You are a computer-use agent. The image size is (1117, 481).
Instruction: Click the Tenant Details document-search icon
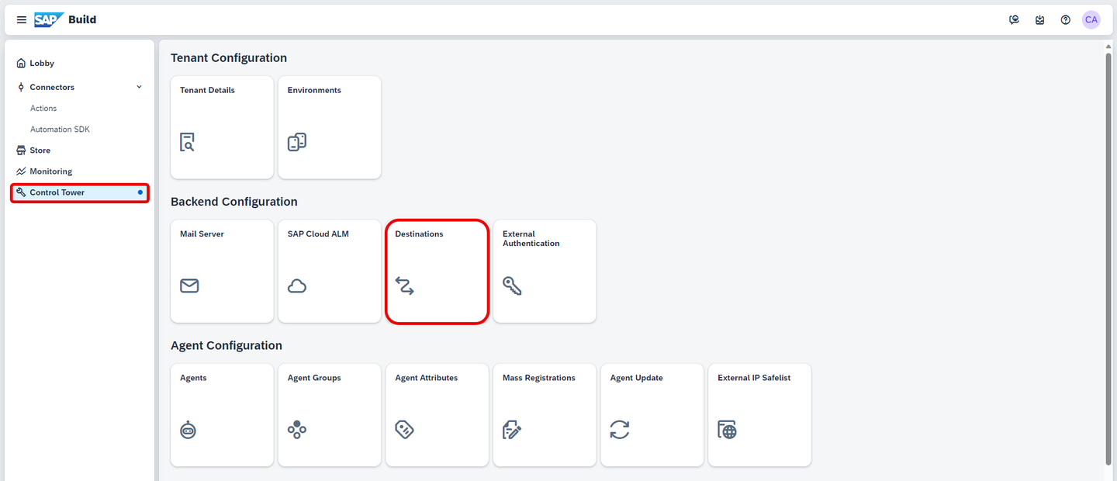(187, 142)
